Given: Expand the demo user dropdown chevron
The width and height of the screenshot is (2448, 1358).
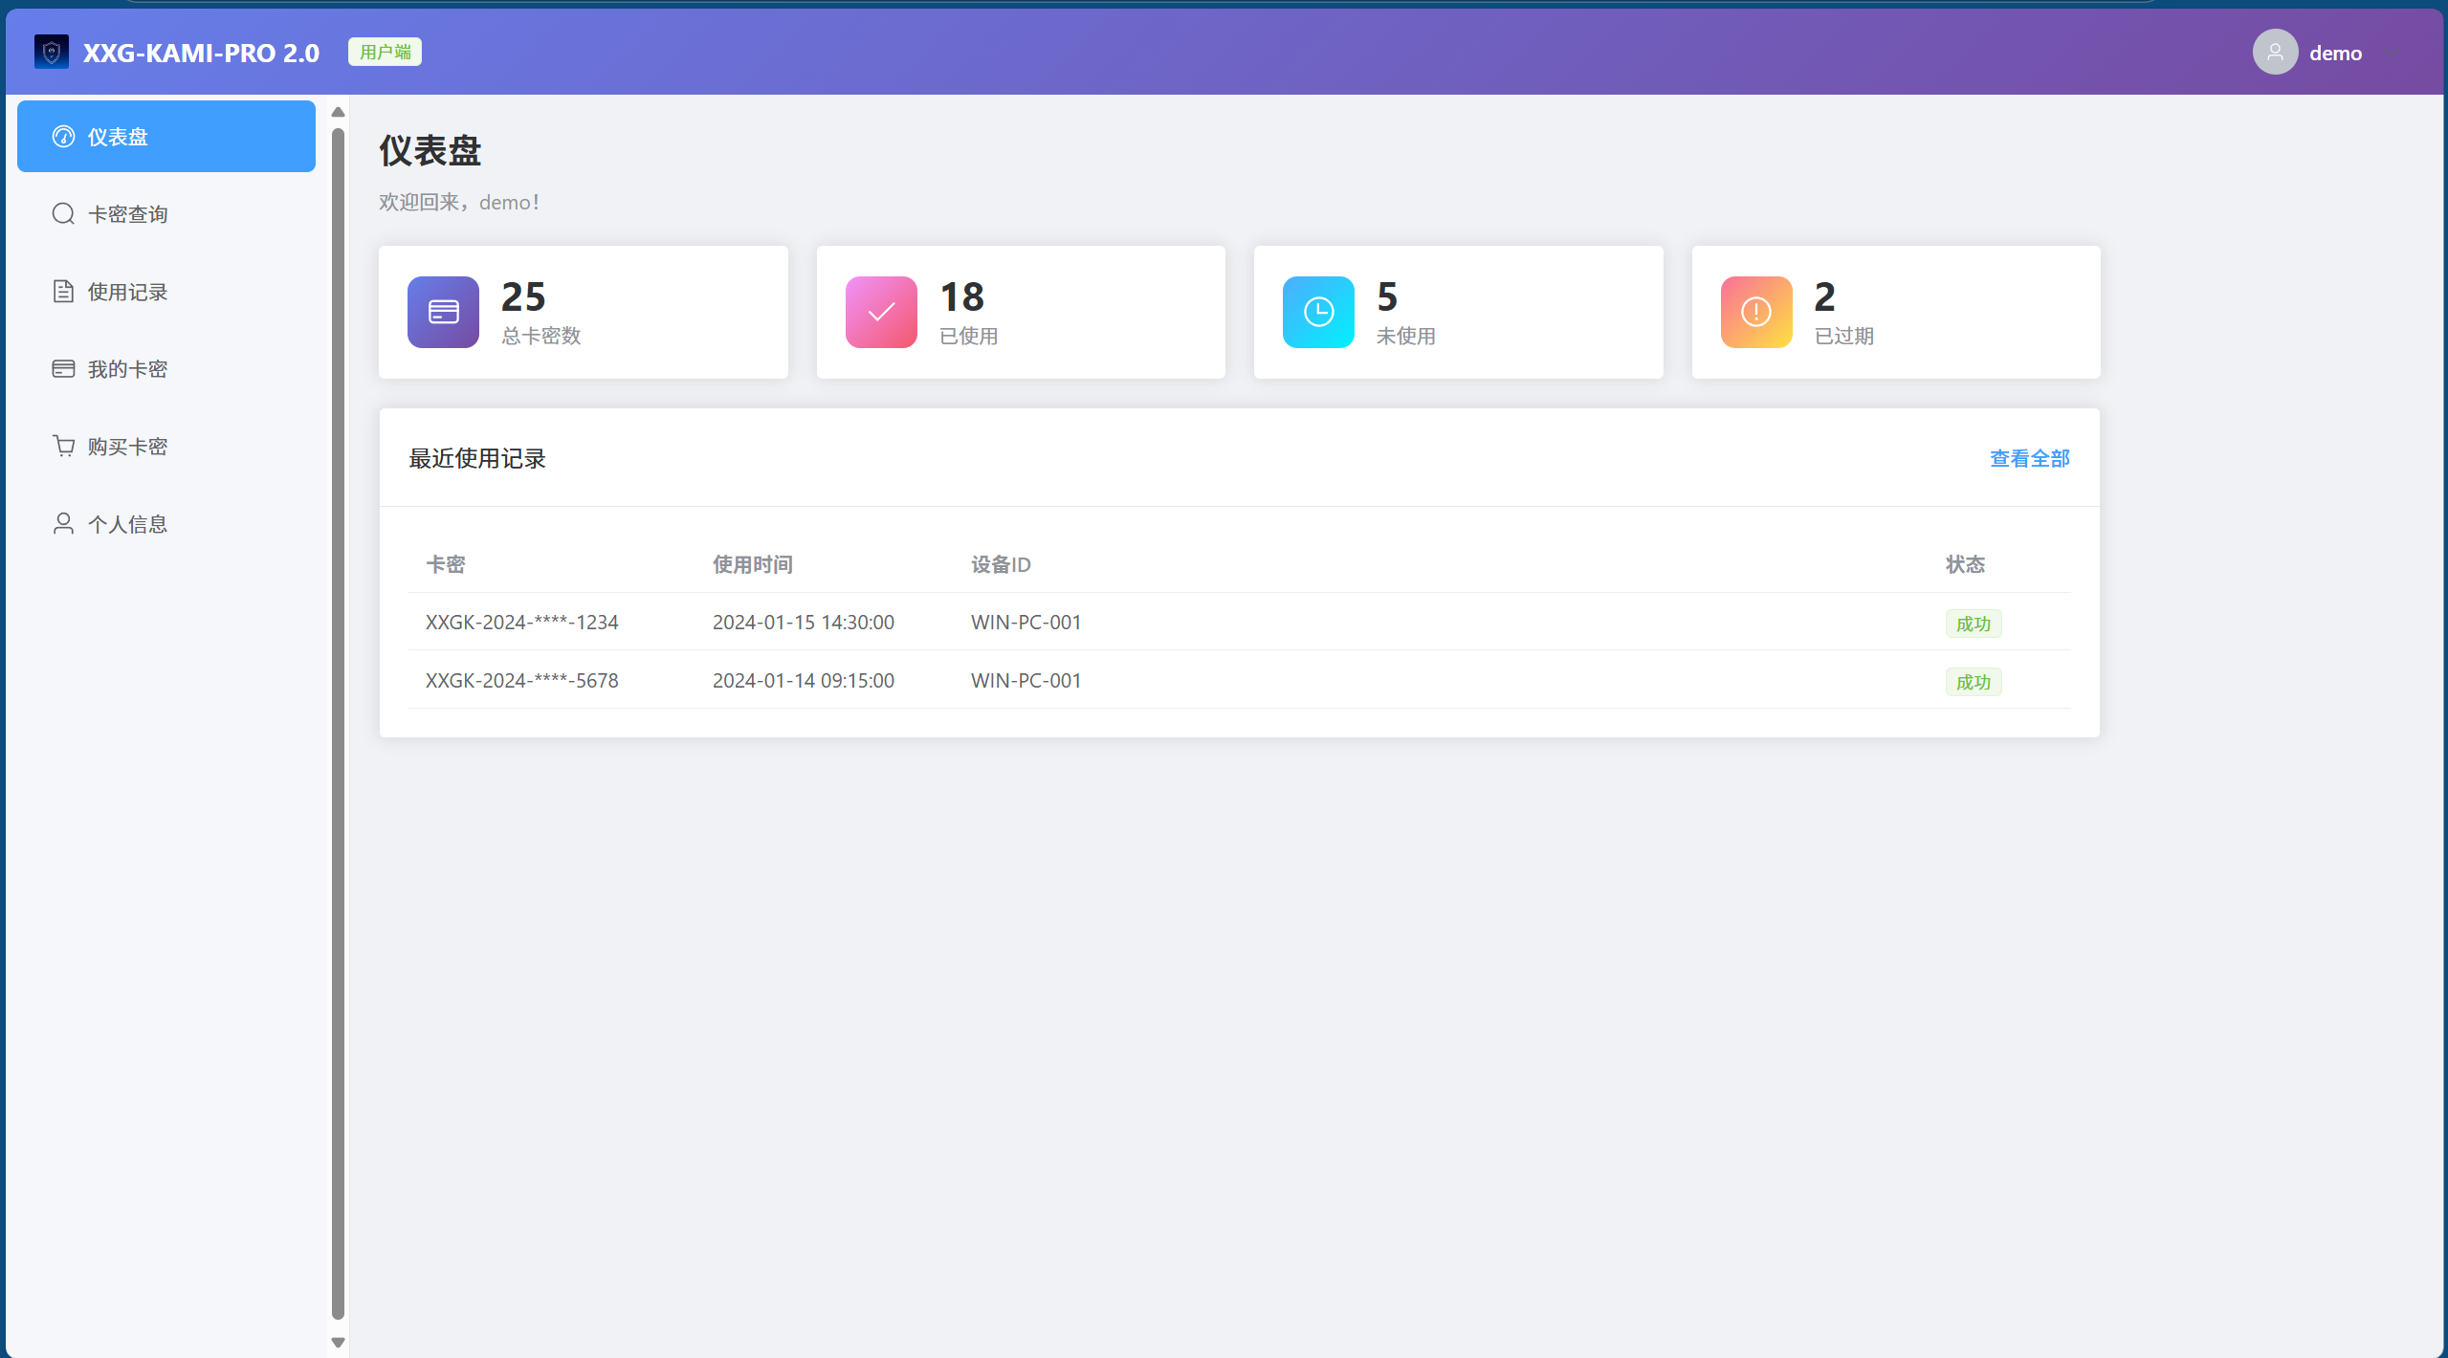Looking at the screenshot, I should coord(2391,54).
